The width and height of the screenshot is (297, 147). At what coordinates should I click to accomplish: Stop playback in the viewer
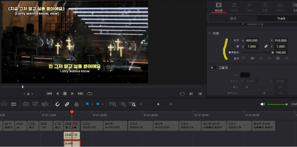pos(65,94)
